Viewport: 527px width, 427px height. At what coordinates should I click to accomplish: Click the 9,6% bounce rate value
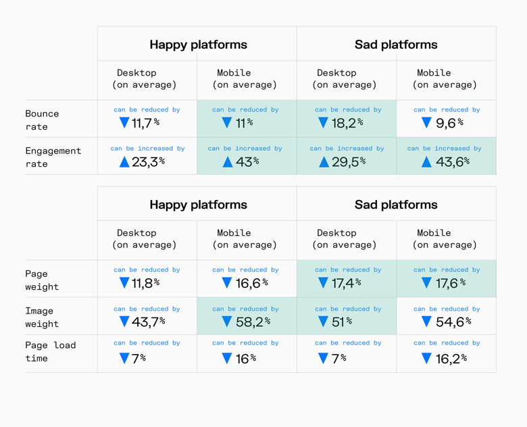(450, 123)
